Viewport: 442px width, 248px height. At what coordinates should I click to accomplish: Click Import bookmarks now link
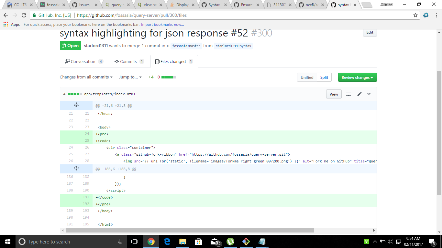(x=162, y=25)
